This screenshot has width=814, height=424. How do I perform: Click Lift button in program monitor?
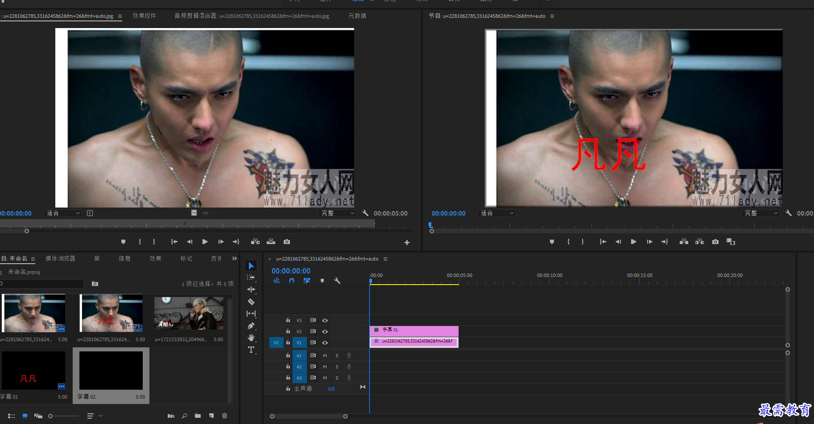(x=684, y=242)
